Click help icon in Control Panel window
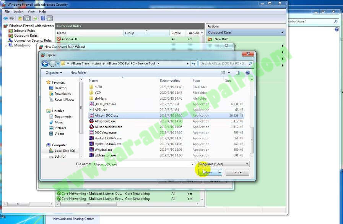The image size is (343, 224). pos(336,29)
